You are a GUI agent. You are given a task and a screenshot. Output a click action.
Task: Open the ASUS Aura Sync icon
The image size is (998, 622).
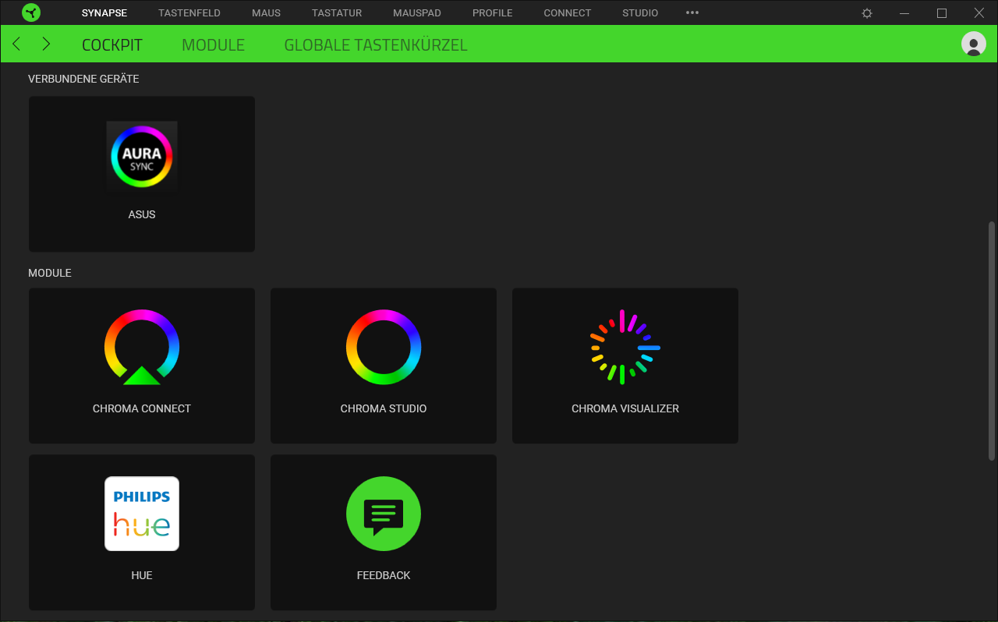pos(142,157)
